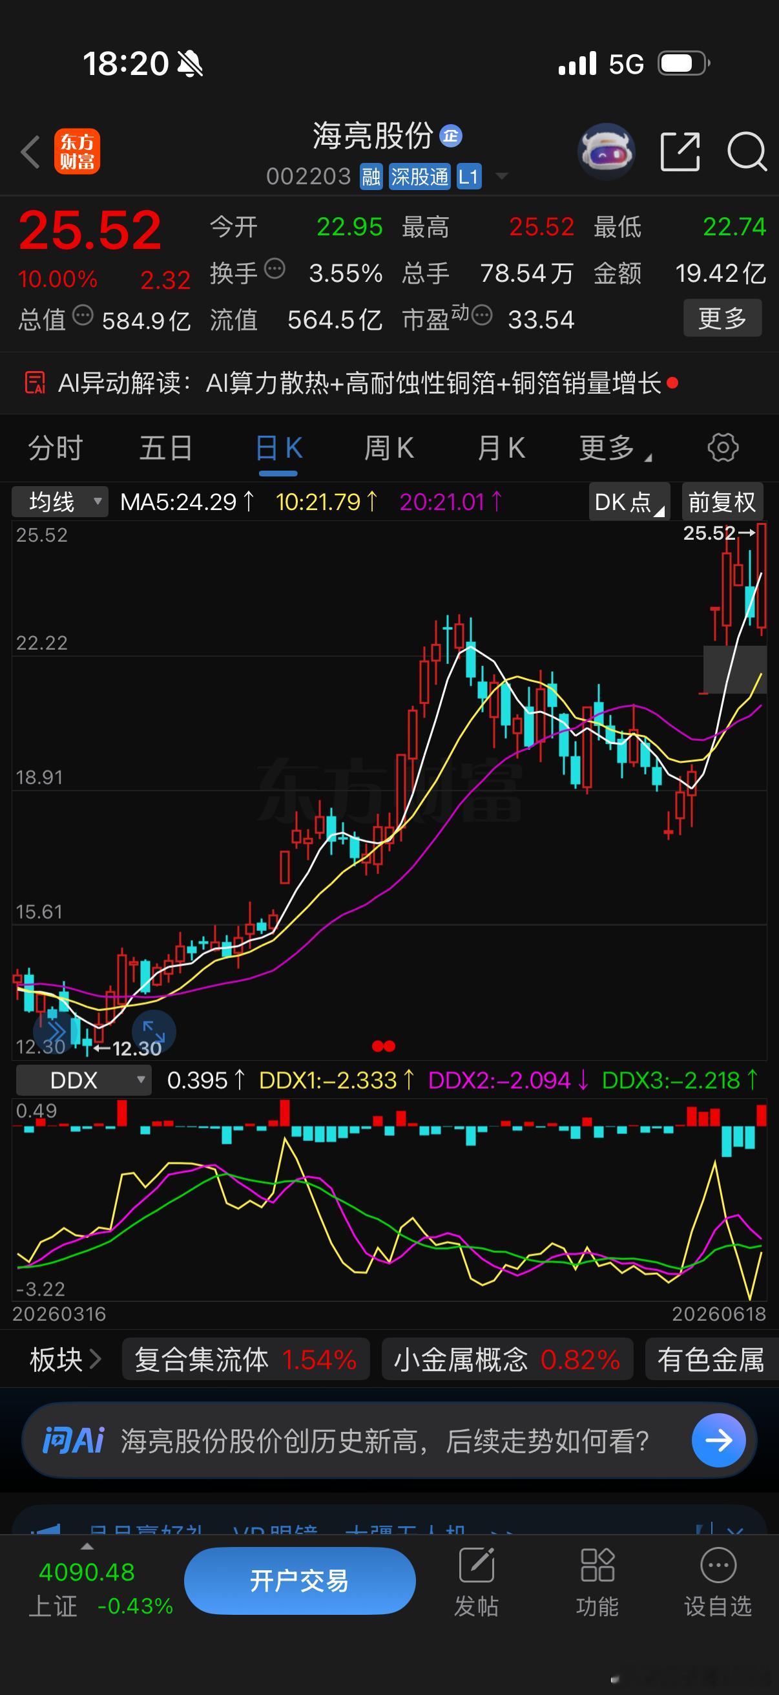Tap the chart scroll-forward double arrow
Viewport: 779px width, 1695px height.
click(x=54, y=1030)
